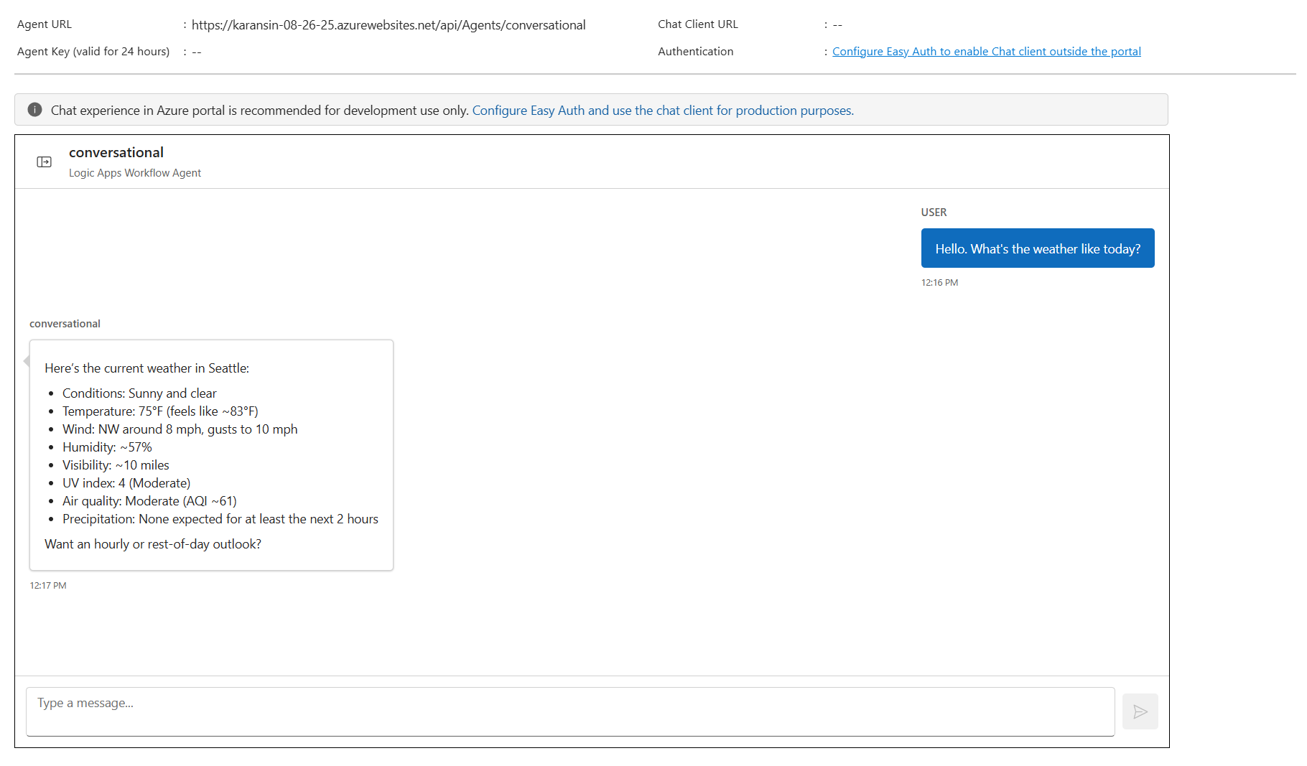The image size is (1307, 766).
Task: Click the USER label above the chat bubble
Action: 934,212
